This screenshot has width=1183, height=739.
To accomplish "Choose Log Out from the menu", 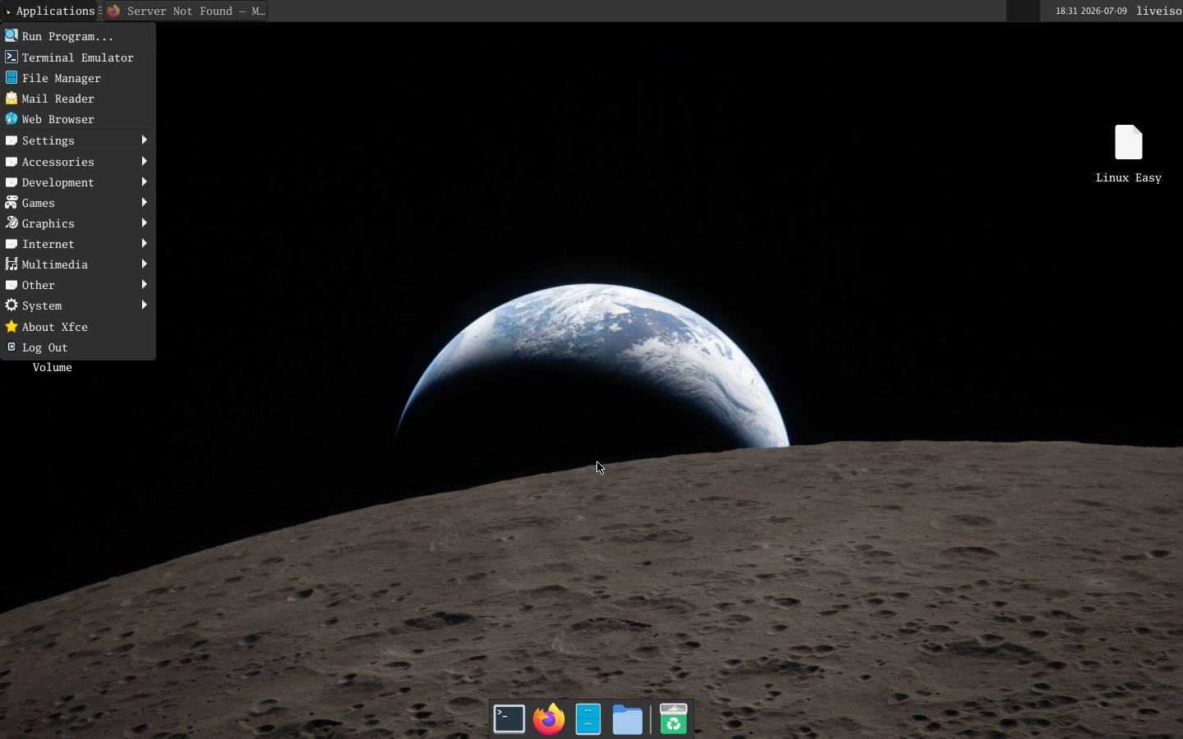I will 78,347.
